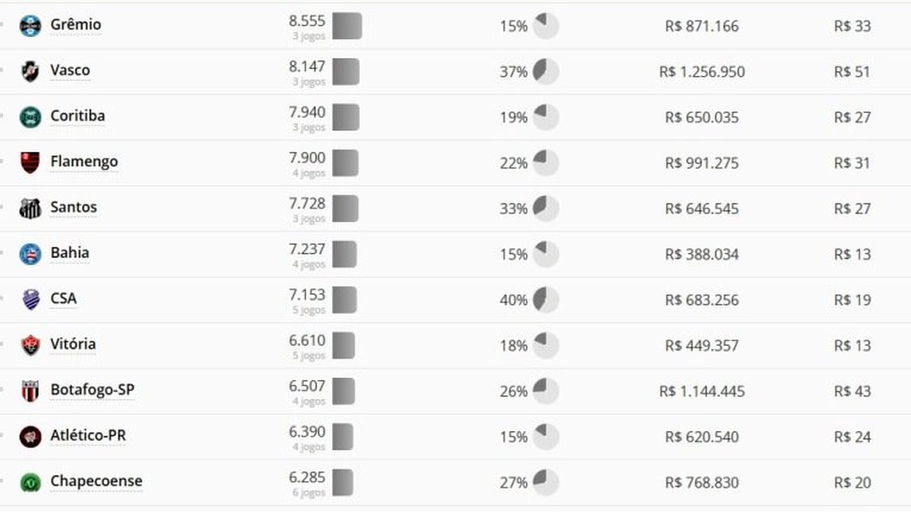Select the Botafogo-SP crest icon
The width and height of the screenshot is (911, 512).
click(30, 391)
